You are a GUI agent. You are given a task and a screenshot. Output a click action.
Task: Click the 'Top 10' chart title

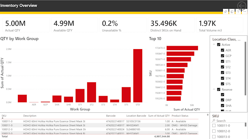click(x=155, y=39)
